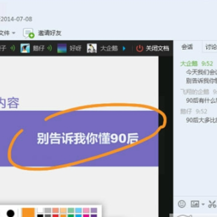
Task: Click the 邀请好友 text label
Action: coord(49,33)
